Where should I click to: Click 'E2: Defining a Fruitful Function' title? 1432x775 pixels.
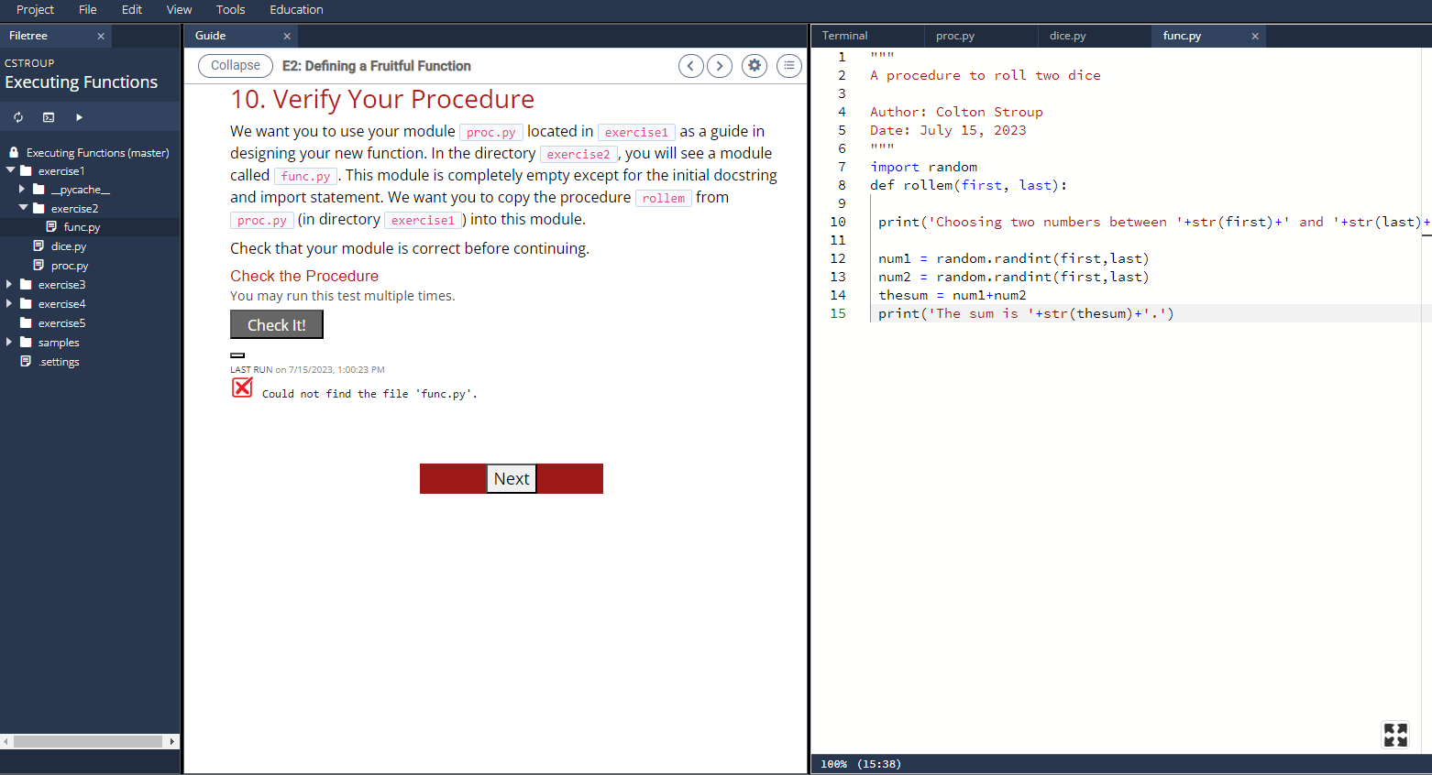point(376,66)
